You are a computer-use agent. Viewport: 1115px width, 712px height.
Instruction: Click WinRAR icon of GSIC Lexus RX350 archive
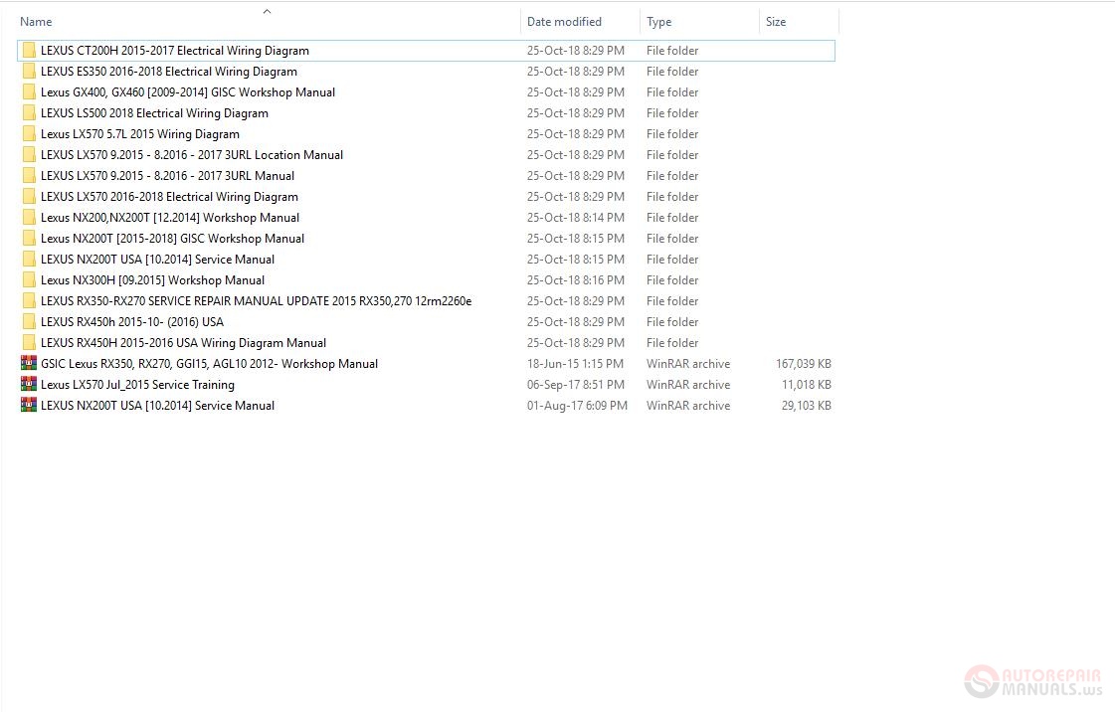[29, 363]
